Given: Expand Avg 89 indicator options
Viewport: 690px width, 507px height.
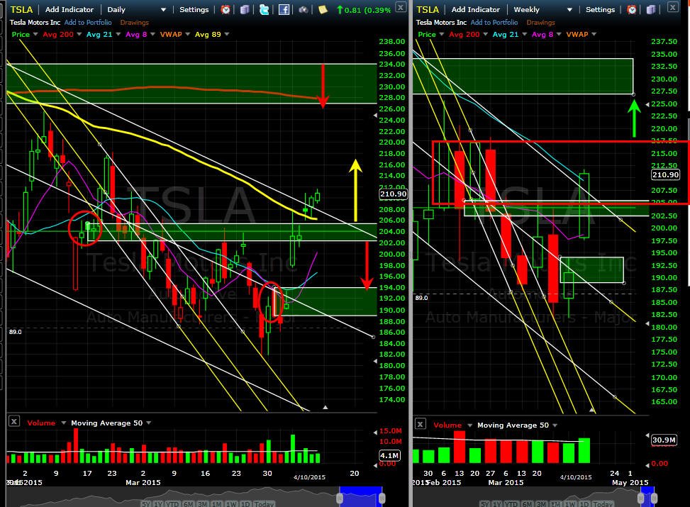Looking at the screenshot, I should [x=227, y=34].
